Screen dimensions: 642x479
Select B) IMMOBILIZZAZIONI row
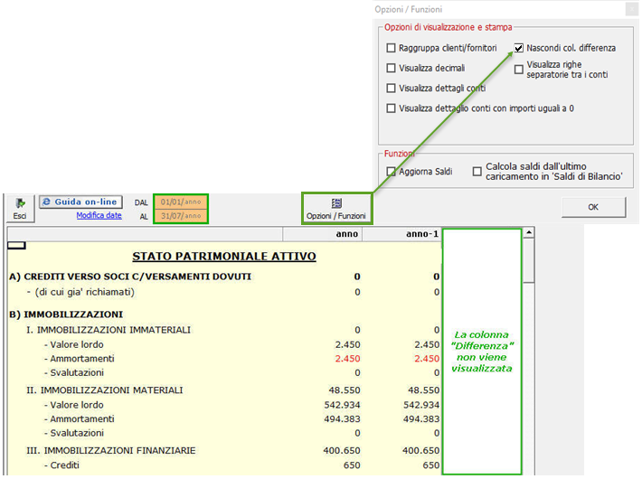point(224,315)
